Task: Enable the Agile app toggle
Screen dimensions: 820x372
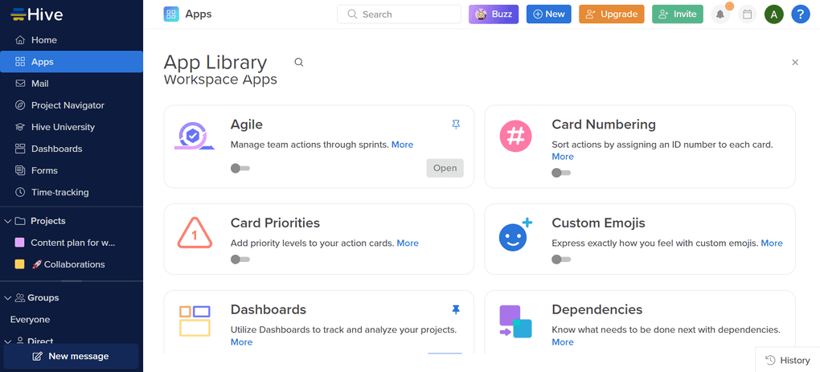Action: (240, 168)
